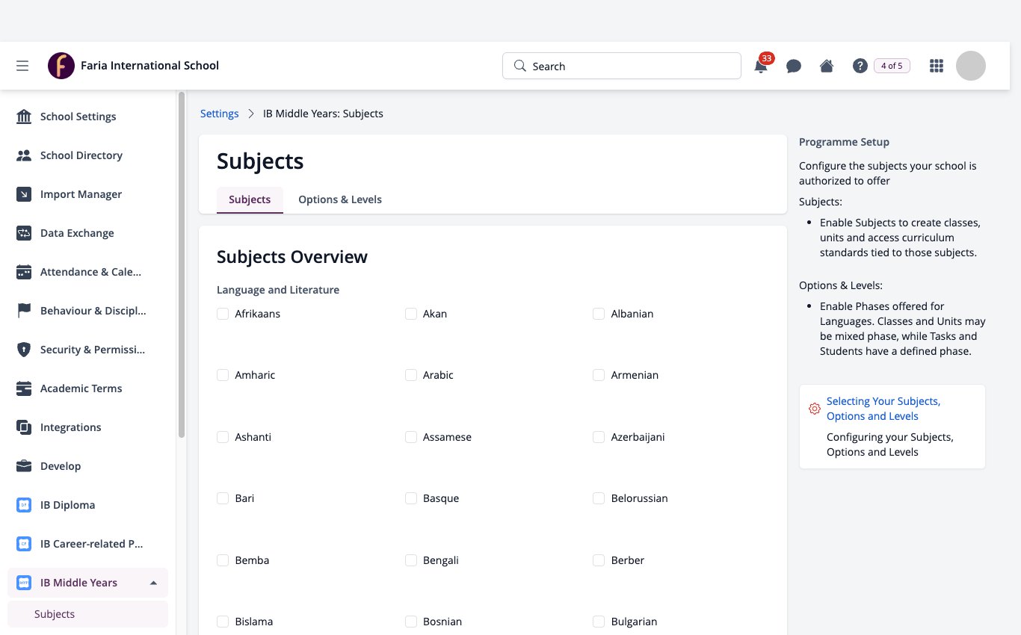Open Security & Permissions shield icon
Viewport: 1021px width, 635px height.
[24, 350]
